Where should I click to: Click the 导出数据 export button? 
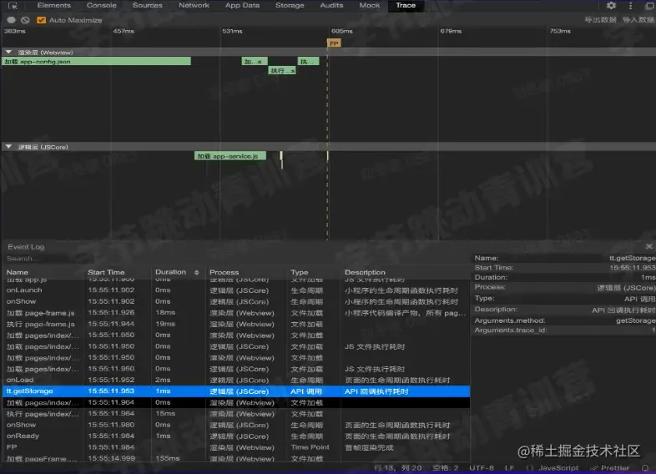click(600, 20)
